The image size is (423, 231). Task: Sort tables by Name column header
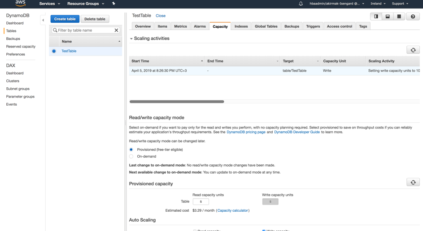tap(90, 42)
